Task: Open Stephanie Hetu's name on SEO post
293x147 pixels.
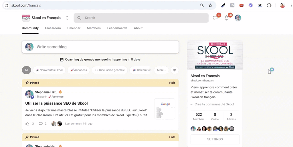Action: [46, 92]
